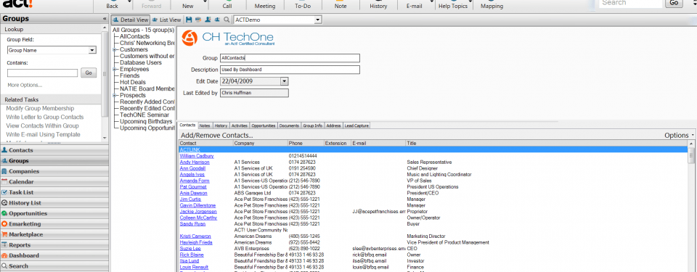The width and height of the screenshot is (697, 272).
Task: Click the magnifier lookup icon in the toolbar
Action: [227, 20]
